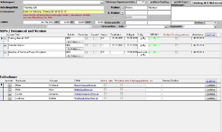Expand the Organisation filter dropdown

click(x=215, y=26)
